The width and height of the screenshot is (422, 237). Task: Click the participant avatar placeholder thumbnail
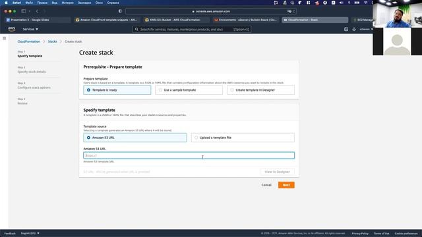[397, 41]
